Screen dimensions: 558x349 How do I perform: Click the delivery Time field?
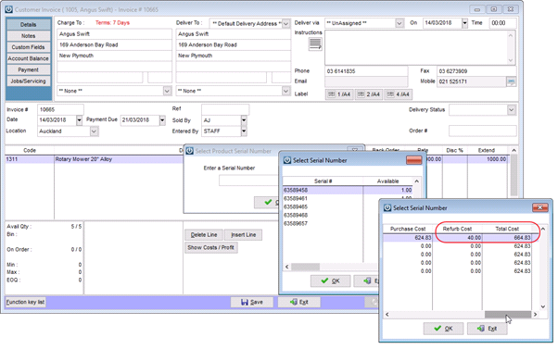point(502,23)
